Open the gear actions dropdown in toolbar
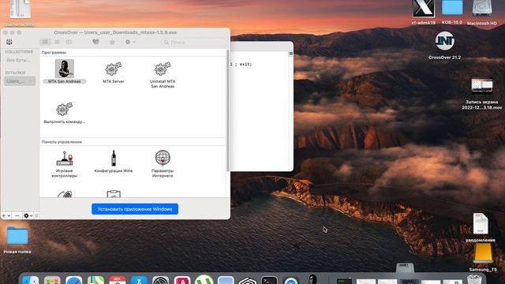 pyautogui.click(x=130, y=42)
